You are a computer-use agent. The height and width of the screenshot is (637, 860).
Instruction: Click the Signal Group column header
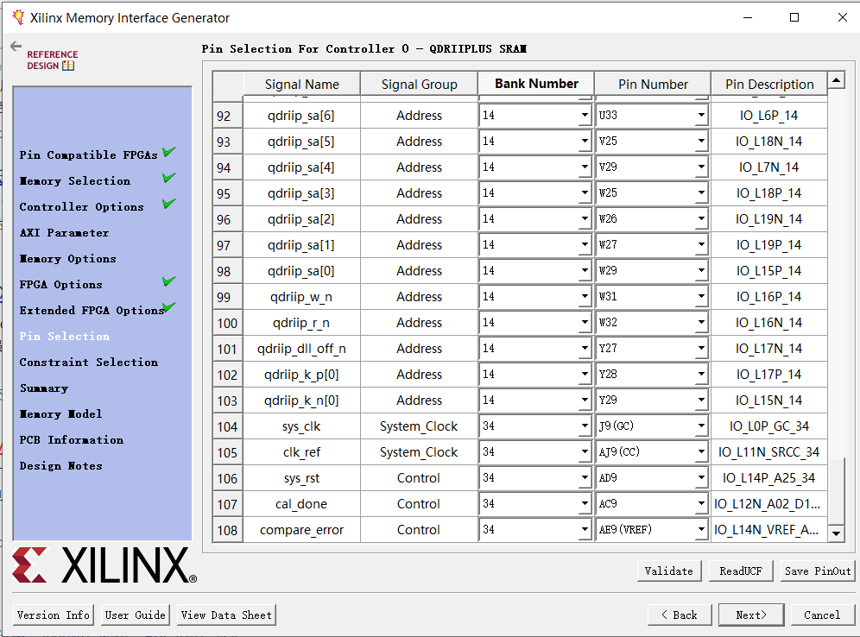[419, 84]
